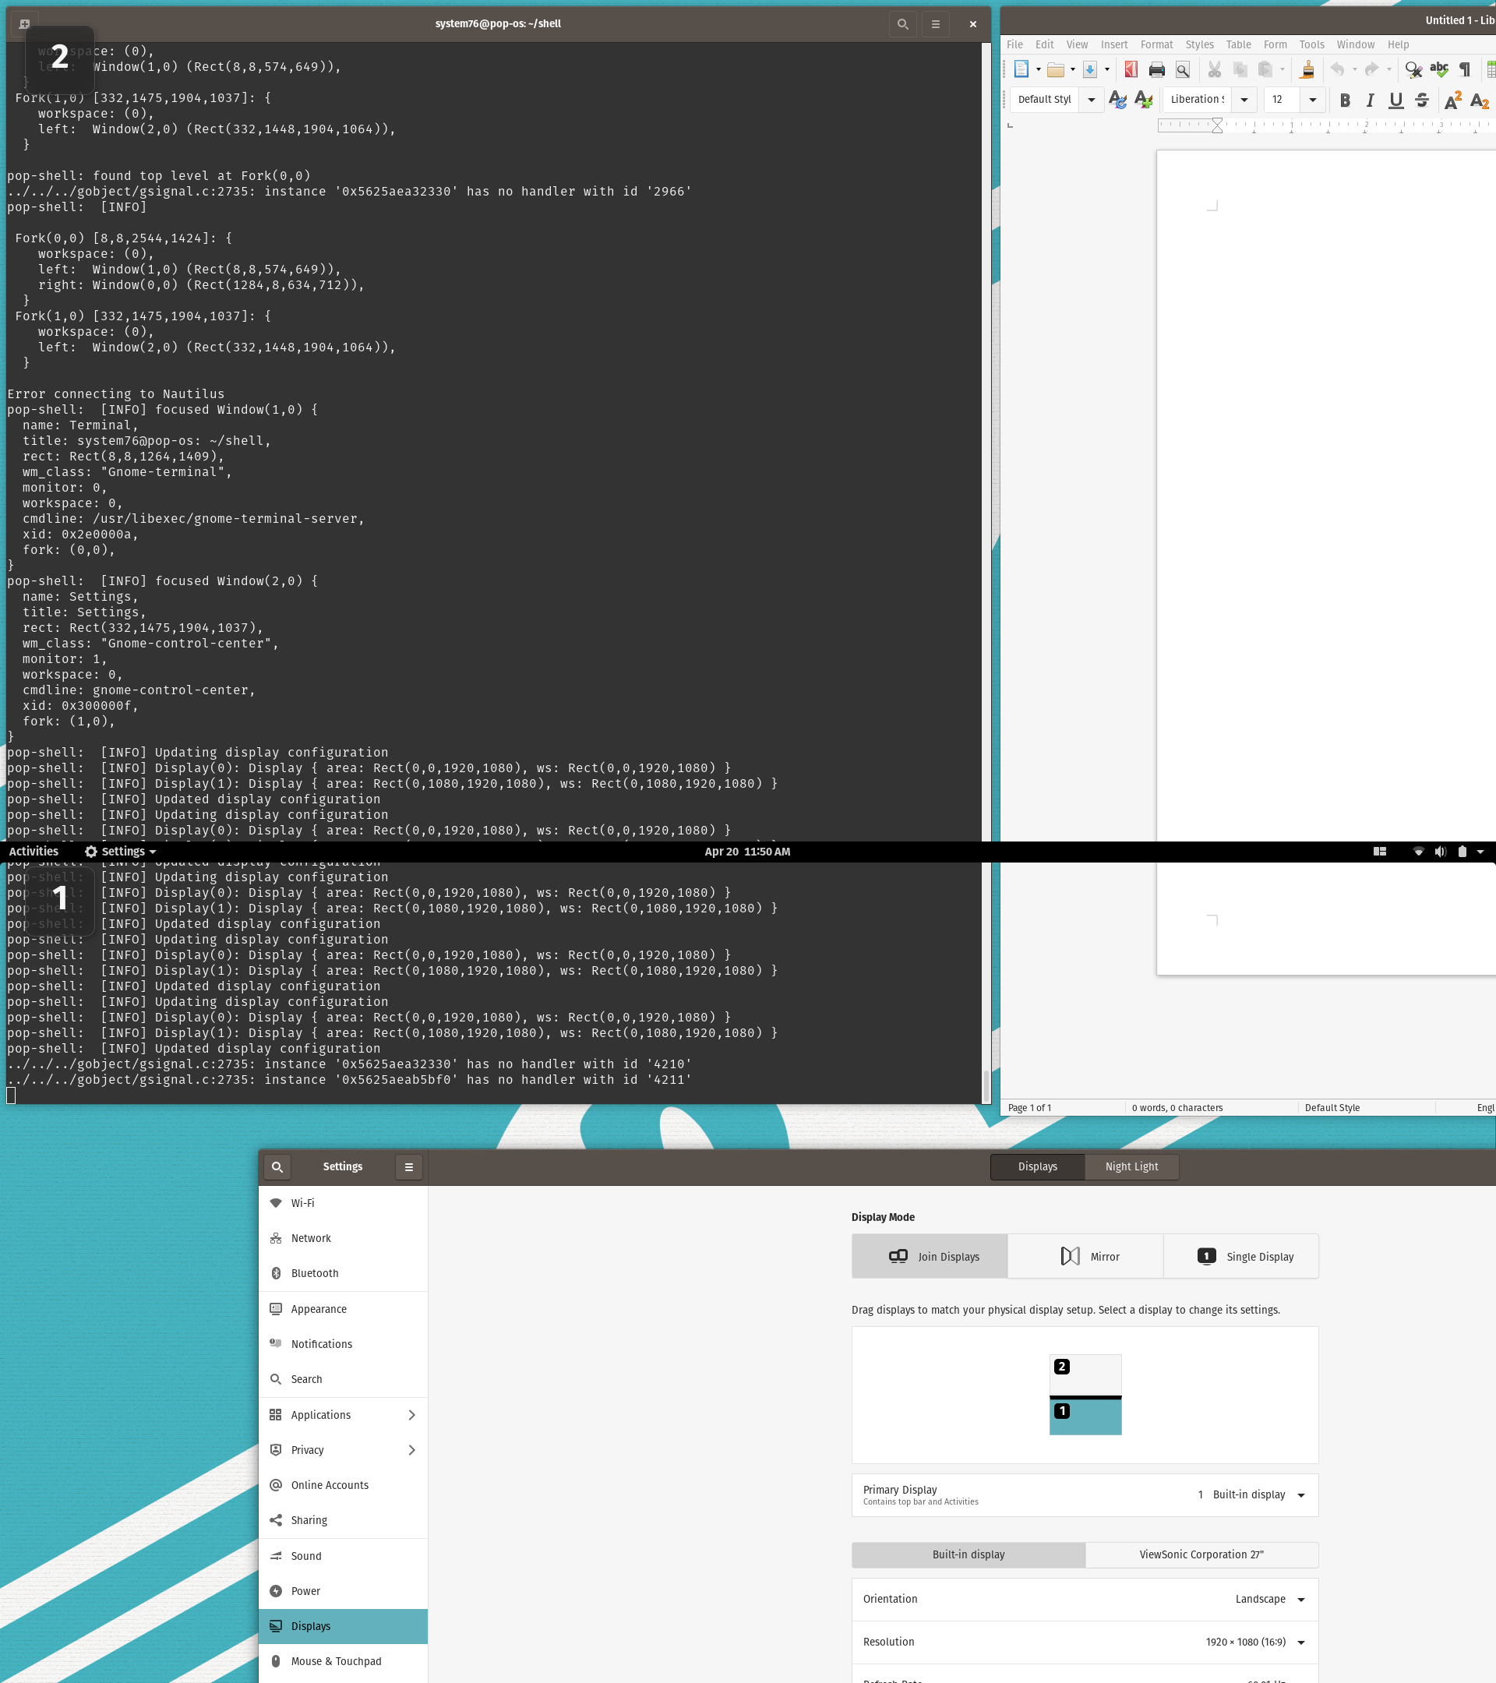Screen dimensions: 1496x1683
Task: Click the Settings window search icon
Action: pyautogui.click(x=277, y=1166)
